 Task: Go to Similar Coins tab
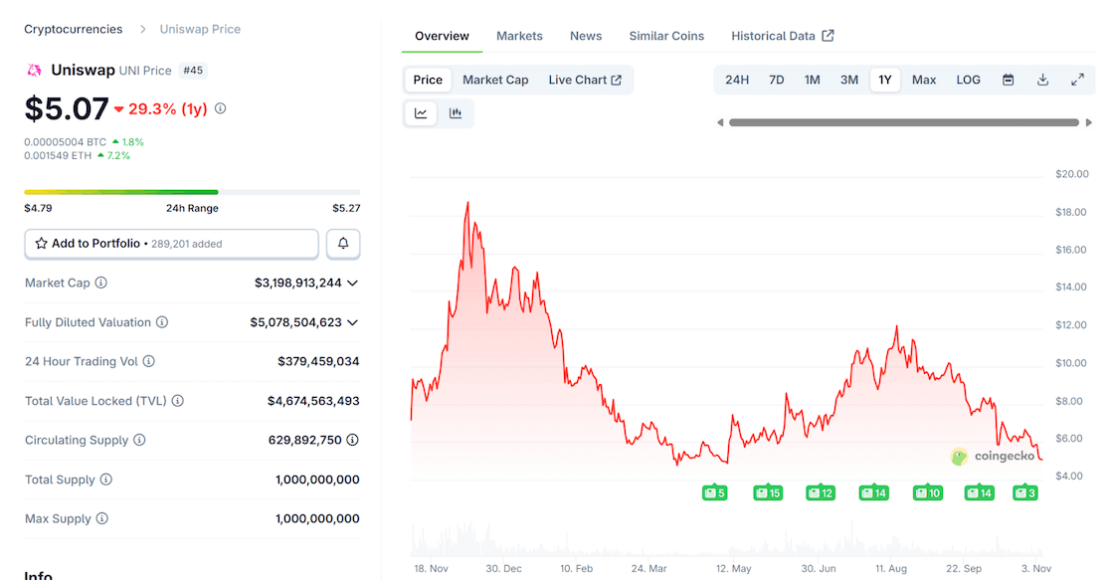coord(666,36)
